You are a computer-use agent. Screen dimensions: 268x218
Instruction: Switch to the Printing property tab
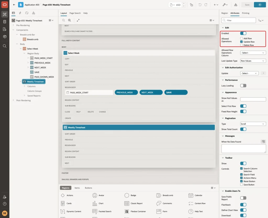click(245, 13)
